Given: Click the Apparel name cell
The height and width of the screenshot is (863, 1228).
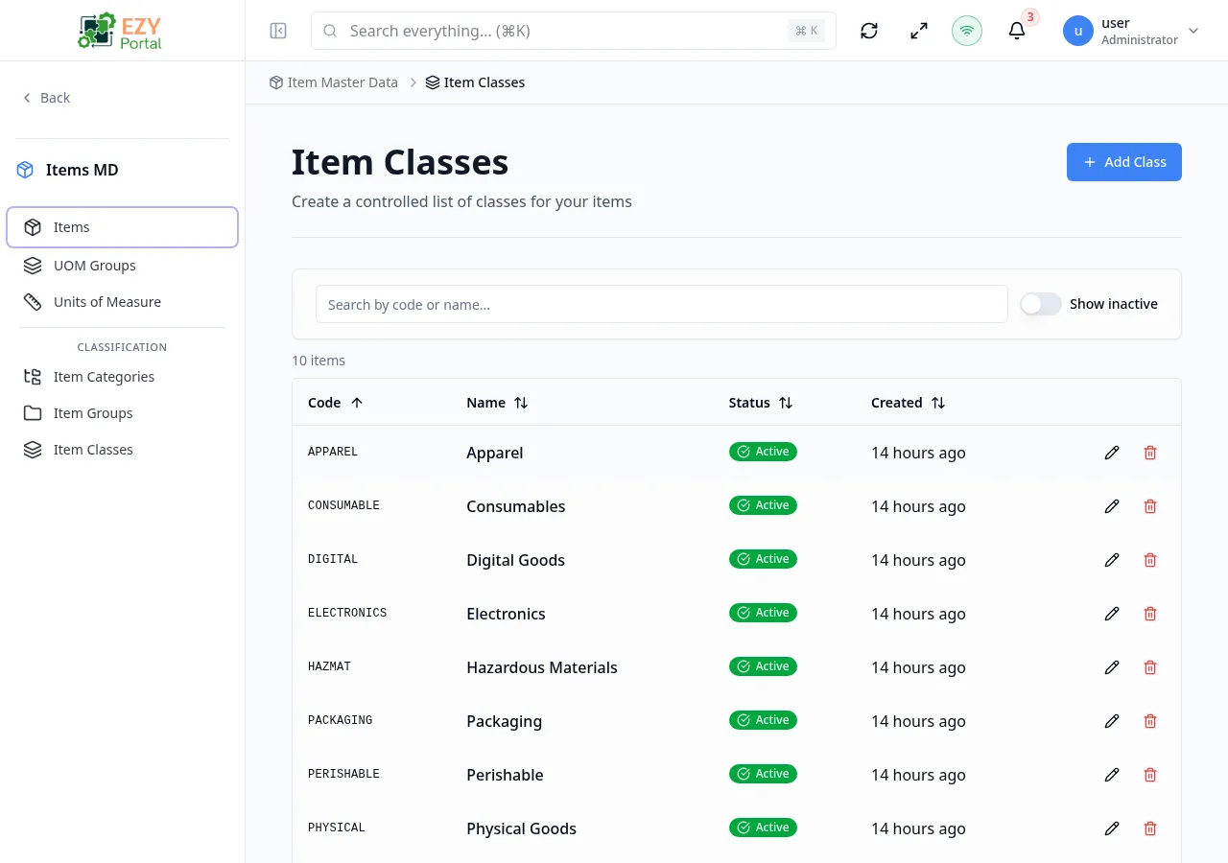Looking at the screenshot, I should point(495,453).
